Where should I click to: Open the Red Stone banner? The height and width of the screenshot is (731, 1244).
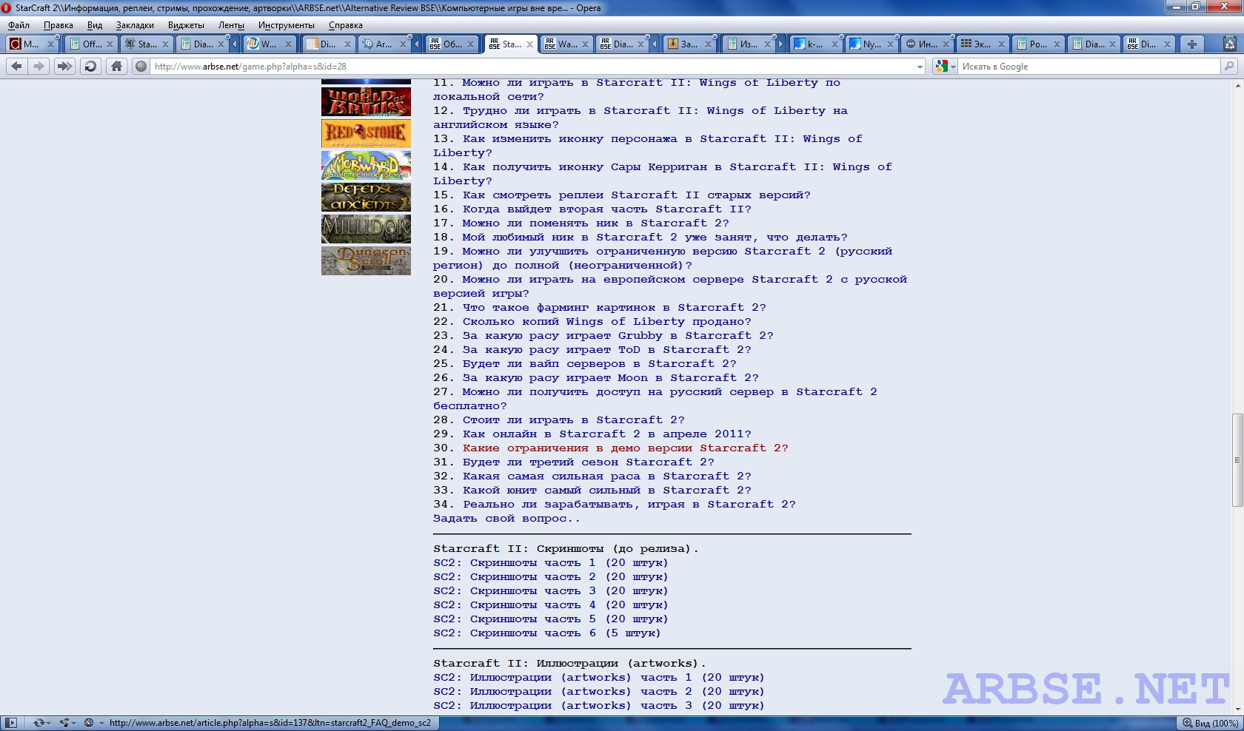pyautogui.click(x=366, y=134)
